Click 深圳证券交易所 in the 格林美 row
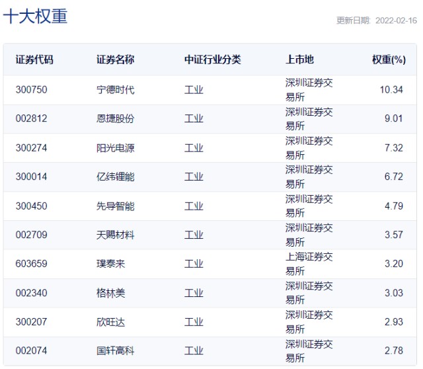423x369 pixels. tap(309, 293)
